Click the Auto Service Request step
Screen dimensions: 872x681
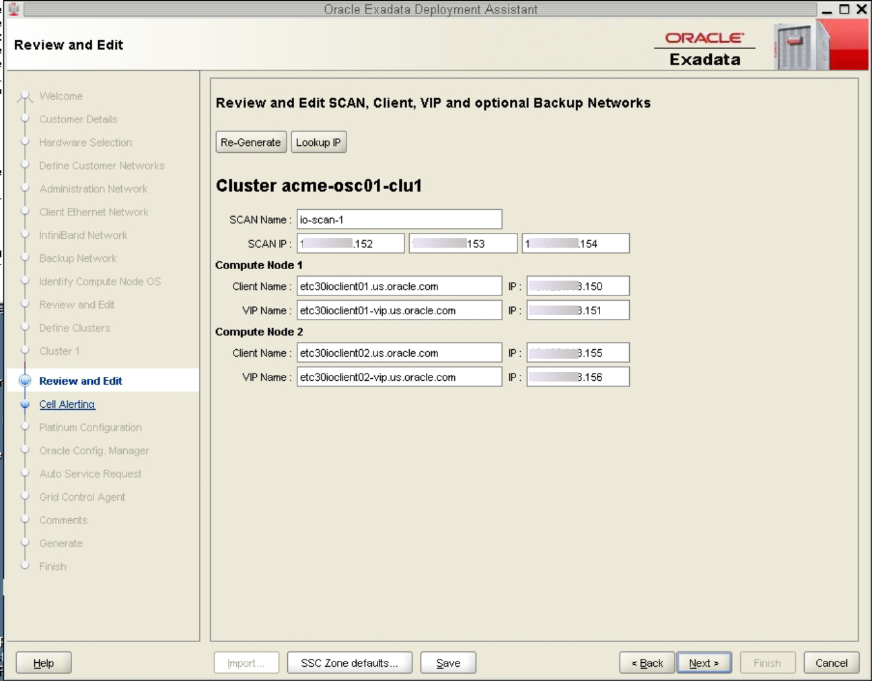click(91, 474)
